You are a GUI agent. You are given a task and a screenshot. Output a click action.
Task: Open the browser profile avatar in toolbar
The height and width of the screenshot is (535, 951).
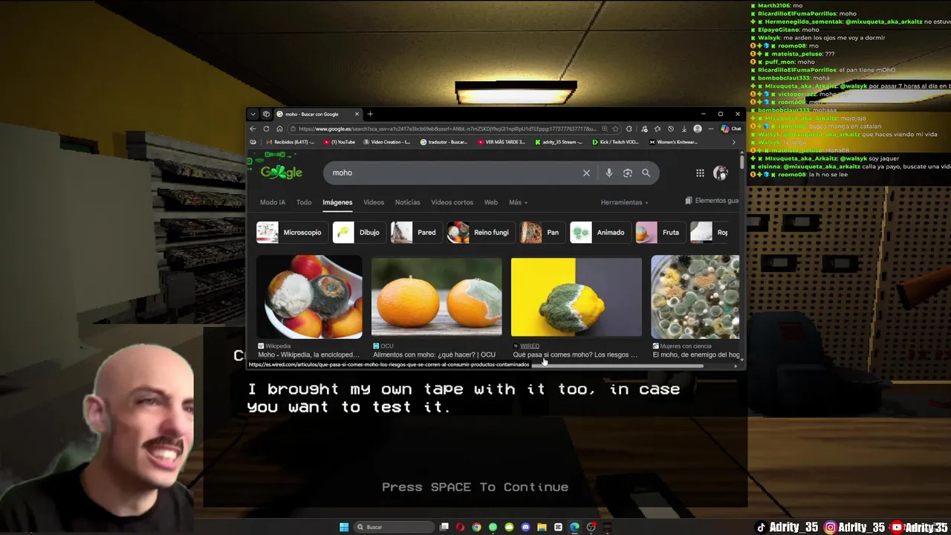(x=697, y=129)
